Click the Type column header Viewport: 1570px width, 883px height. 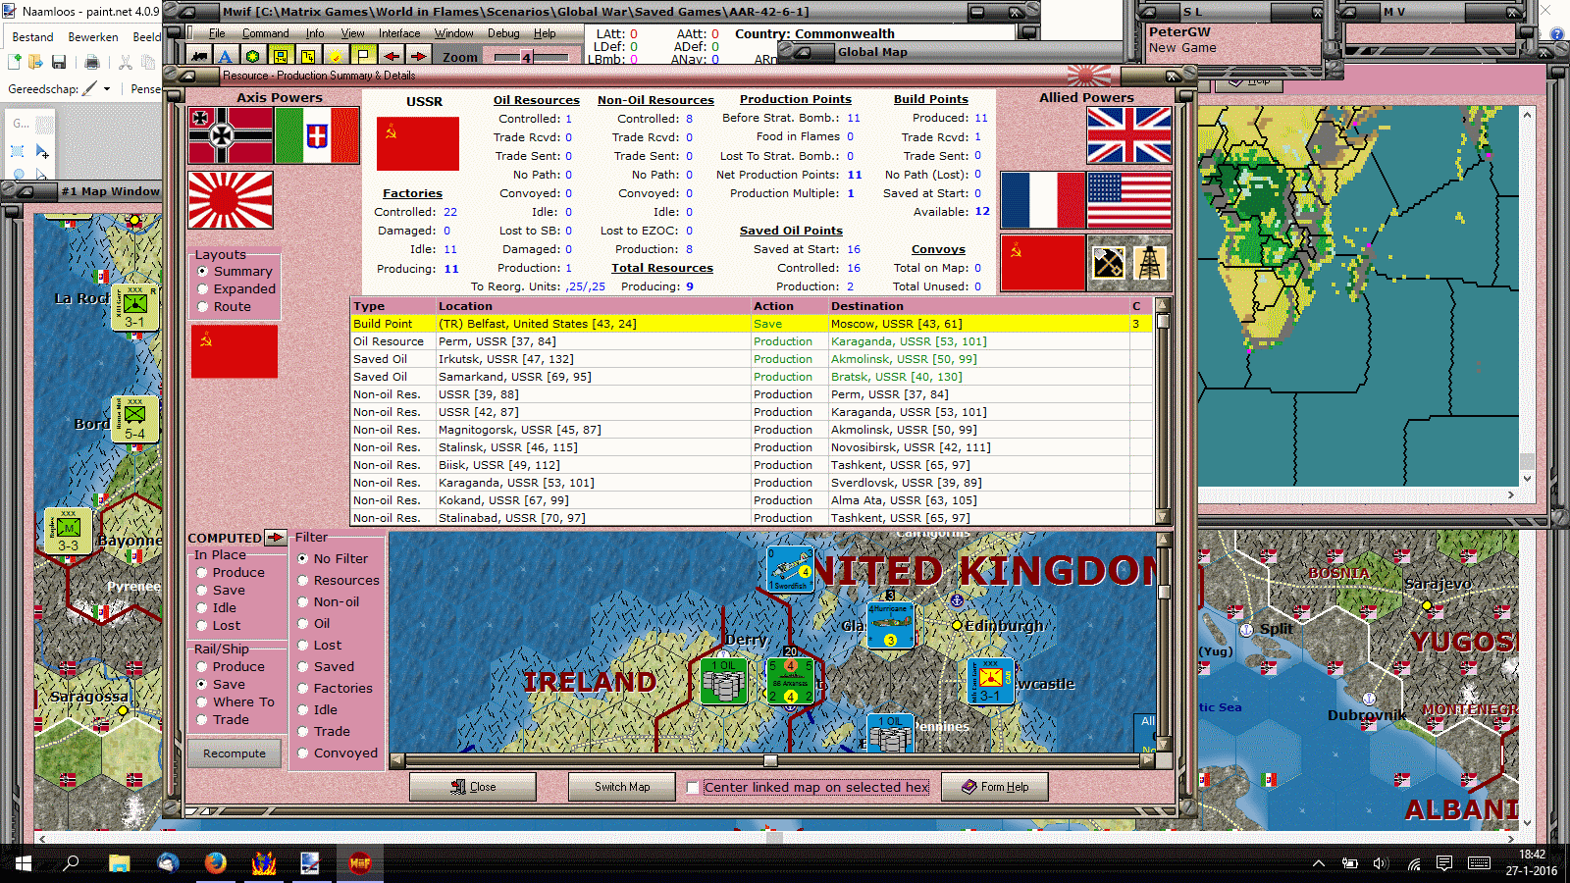(x=392, y=306)
